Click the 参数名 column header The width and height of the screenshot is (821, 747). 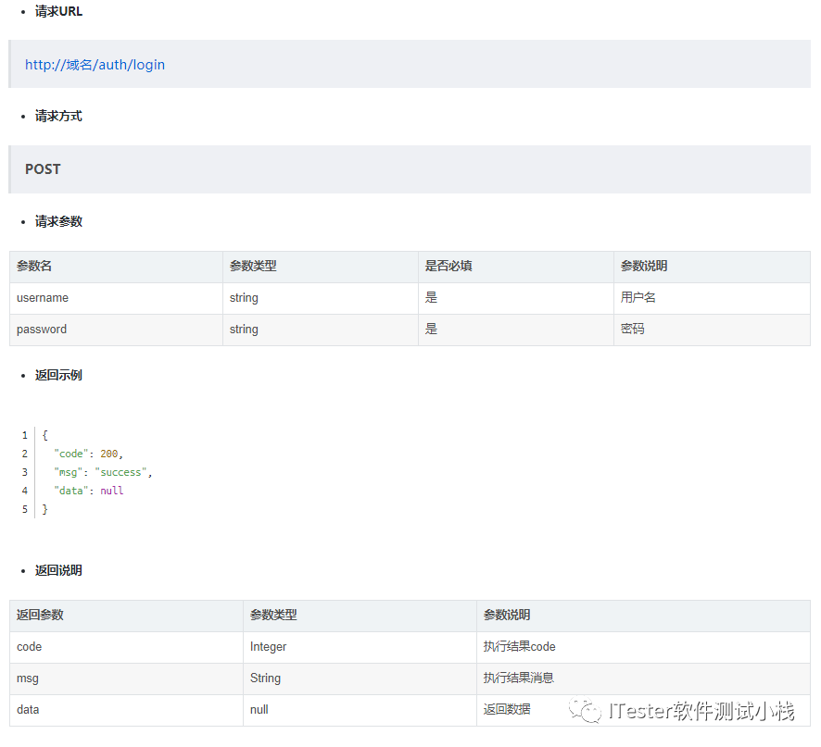[x=34, y=267]
